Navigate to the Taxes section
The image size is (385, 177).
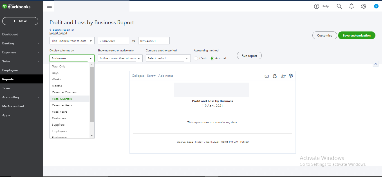(x=7, y=88)
